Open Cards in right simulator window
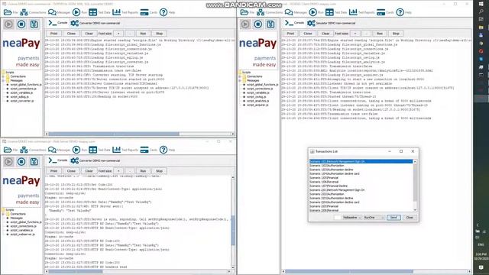Viewport: 489px width, 275px height. point(385,12)
